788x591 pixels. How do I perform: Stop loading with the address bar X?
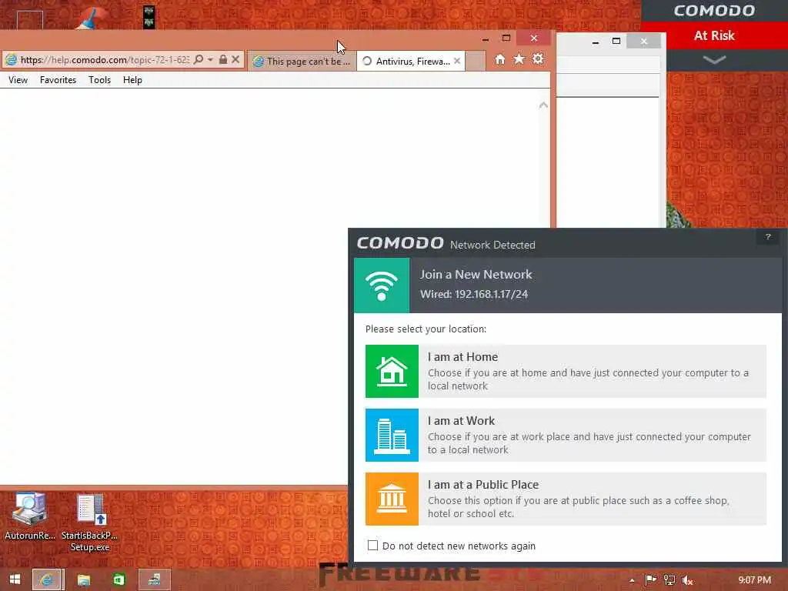pos(235,59)
